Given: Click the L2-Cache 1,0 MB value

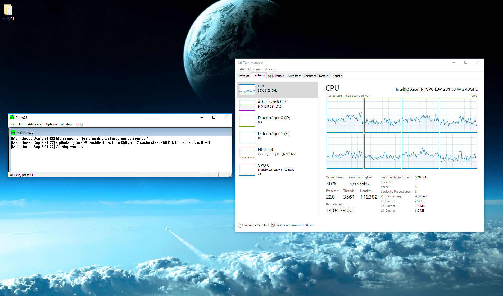Looking at the screenshot, I should pos(420,206).
